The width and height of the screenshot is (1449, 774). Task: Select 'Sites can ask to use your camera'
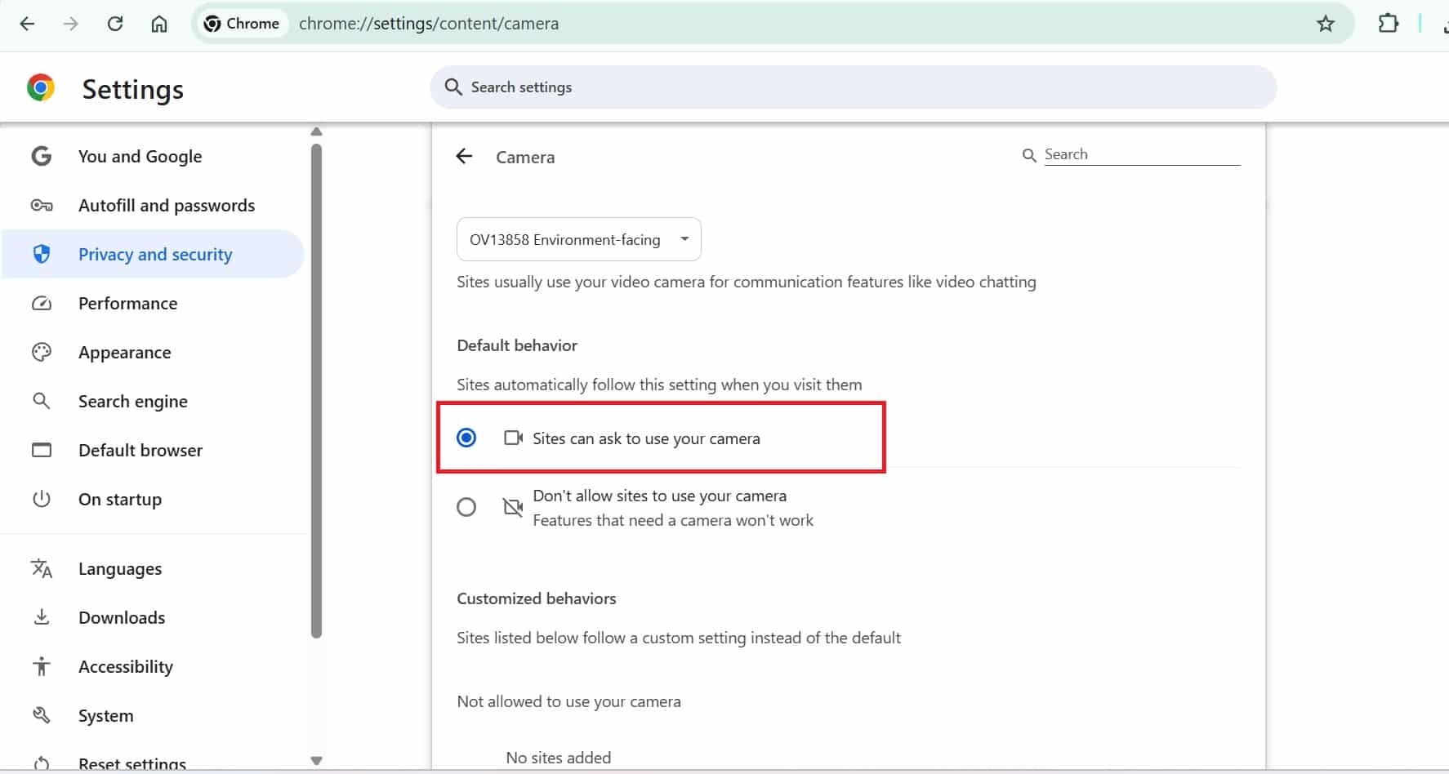(x=466, y=438)
